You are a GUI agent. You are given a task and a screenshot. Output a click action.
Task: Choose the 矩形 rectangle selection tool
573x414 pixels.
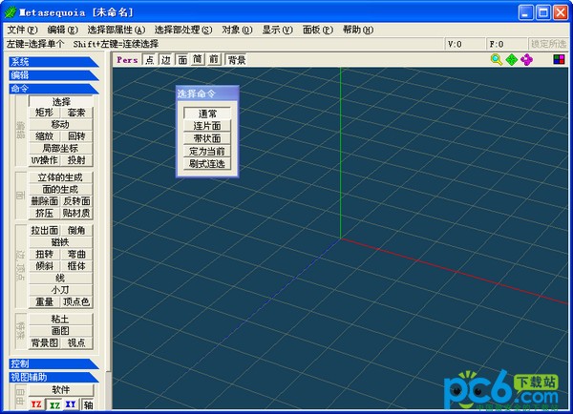point(44,113)
